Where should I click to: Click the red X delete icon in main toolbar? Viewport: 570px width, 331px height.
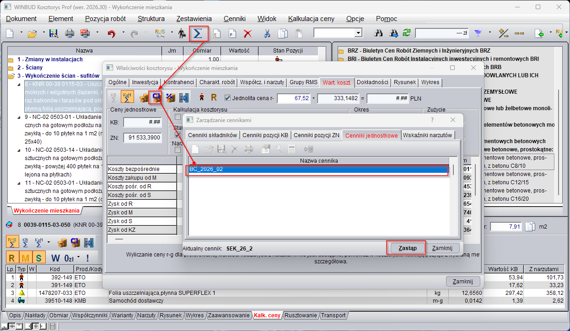coord(247,33)
